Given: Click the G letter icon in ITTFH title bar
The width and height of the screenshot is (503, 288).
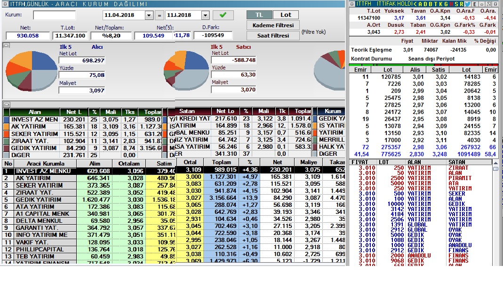Looking at the screenshot, I should coord(446,4).
